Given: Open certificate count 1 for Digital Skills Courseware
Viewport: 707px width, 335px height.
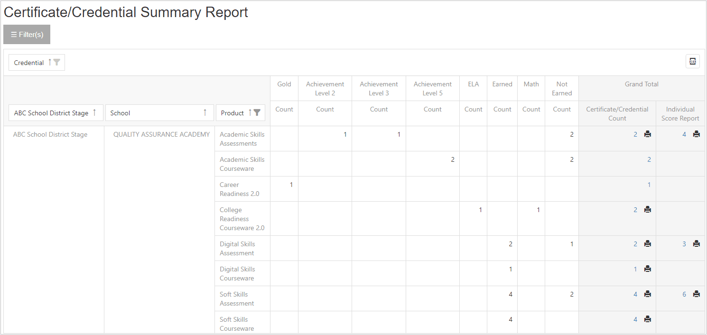Looking at the screenshot, I should 635,269.
